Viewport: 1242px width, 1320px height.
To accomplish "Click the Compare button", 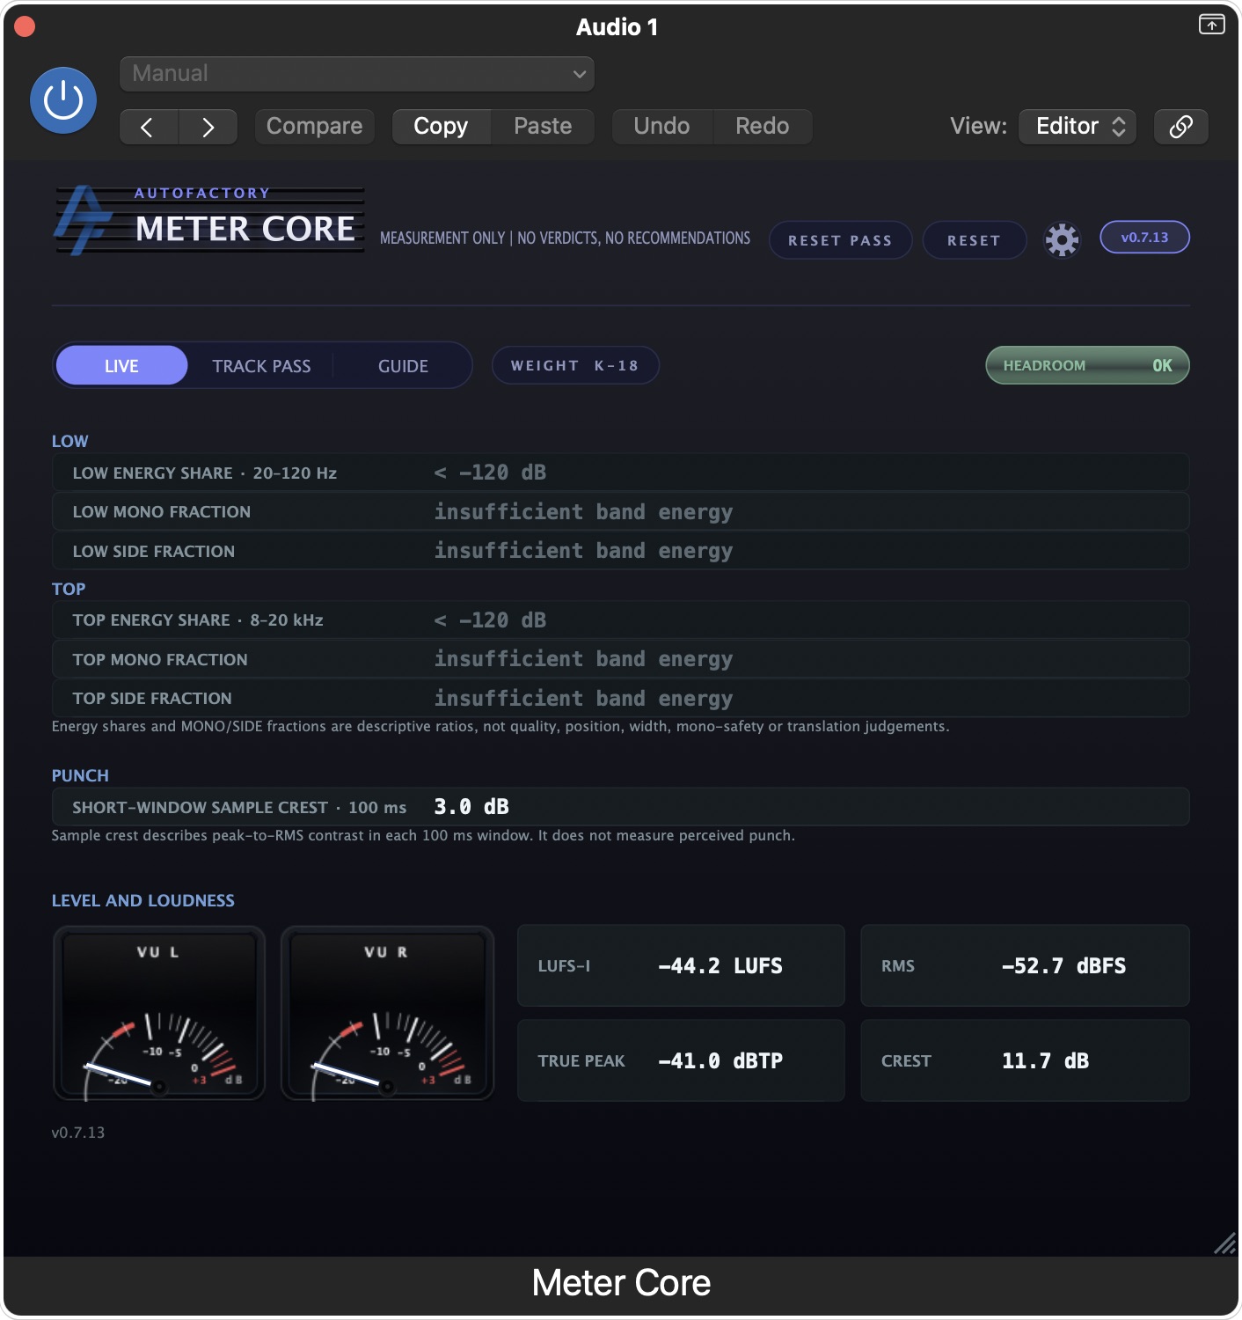I will (314, 127).
